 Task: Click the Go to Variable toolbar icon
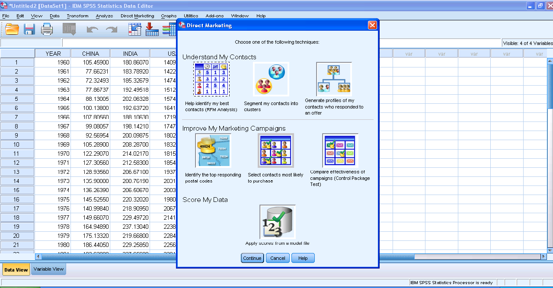pyautogui.click(x=152, y=29)
